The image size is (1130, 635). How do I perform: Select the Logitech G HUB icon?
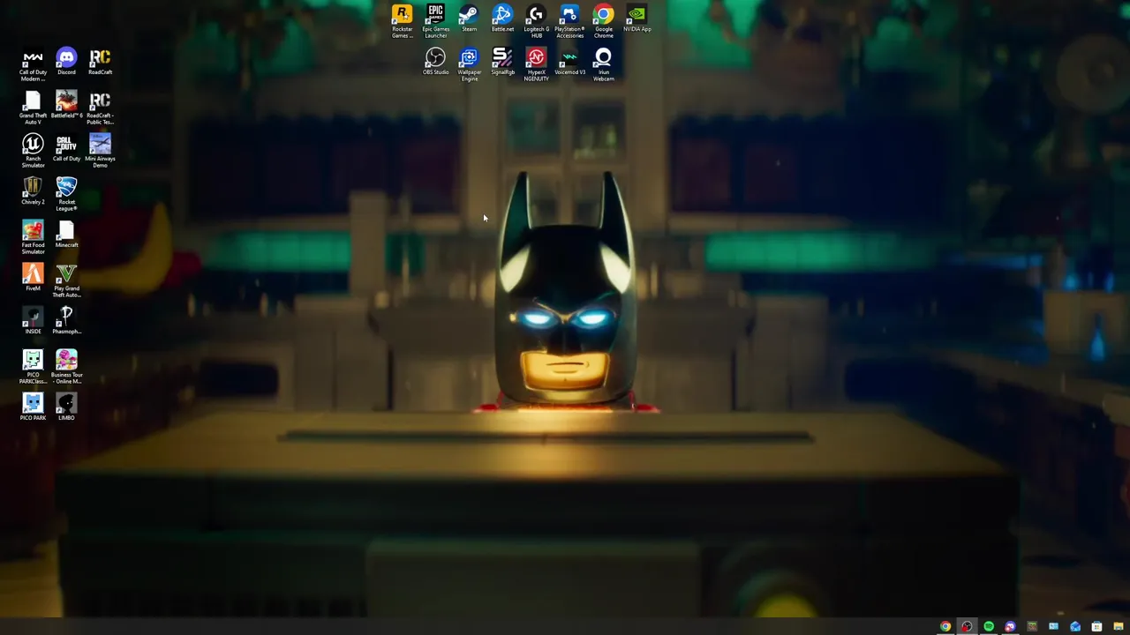click(536, 21)
